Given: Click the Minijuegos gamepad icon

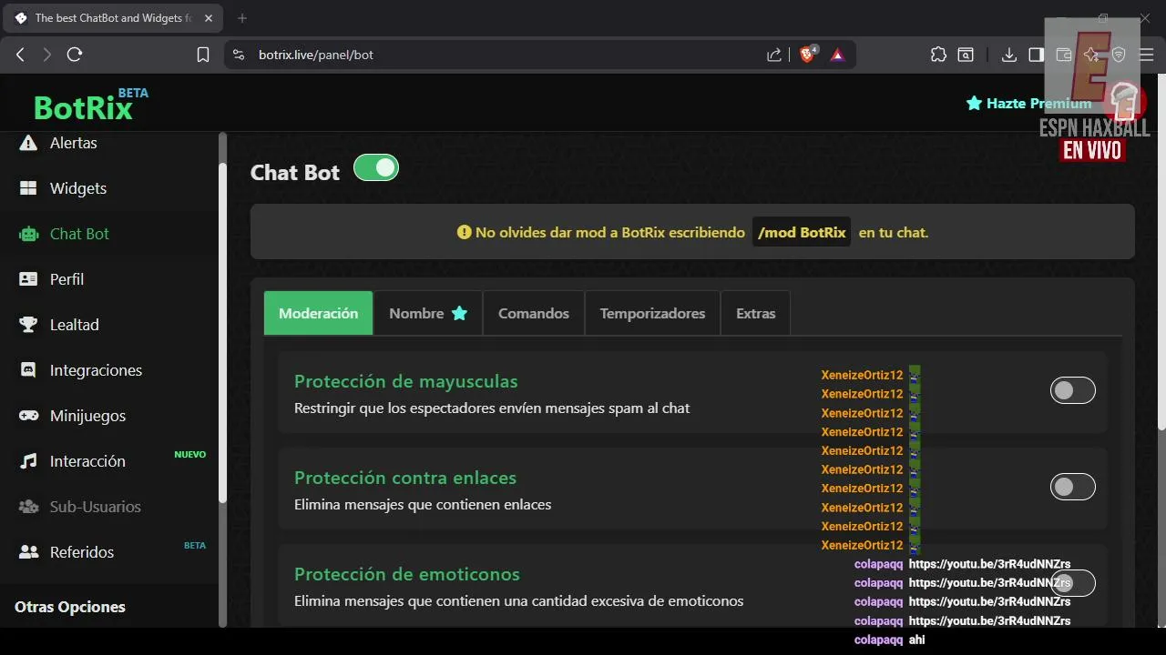Looking at the screenshot, I should pos(29,416).
